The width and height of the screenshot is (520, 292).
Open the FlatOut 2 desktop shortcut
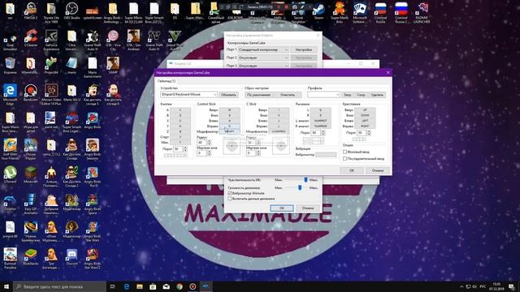tap(31, 11)
